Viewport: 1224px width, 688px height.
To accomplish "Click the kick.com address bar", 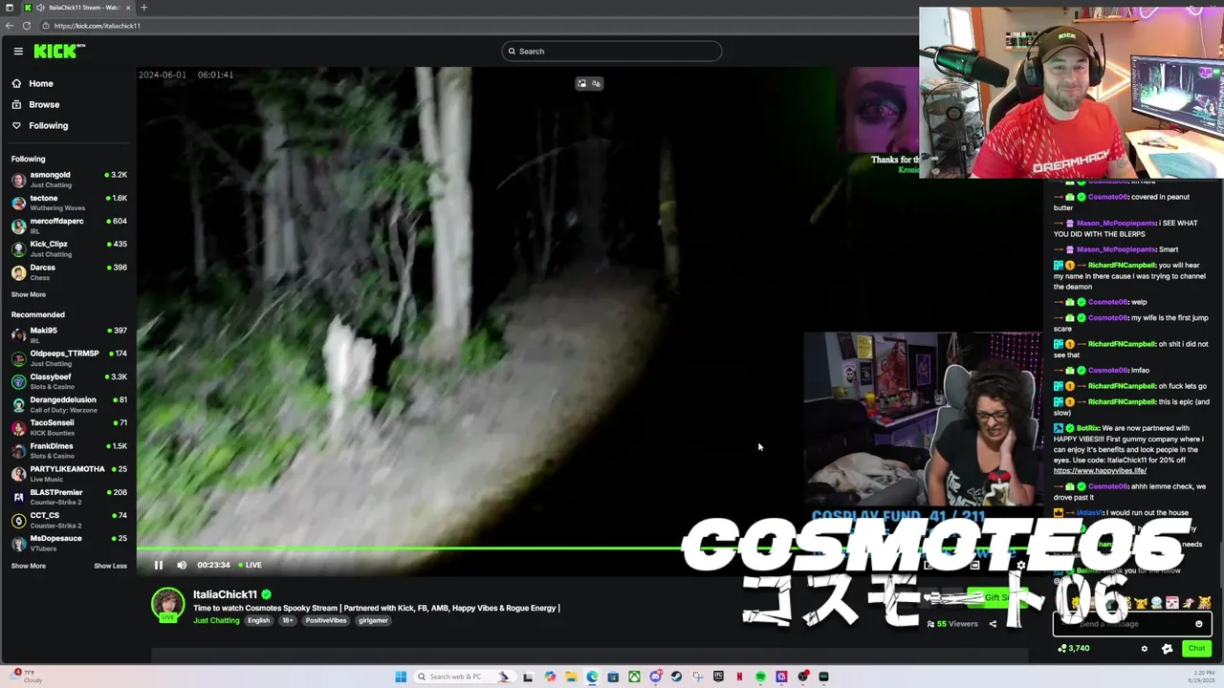I will [x=478, y=26].
